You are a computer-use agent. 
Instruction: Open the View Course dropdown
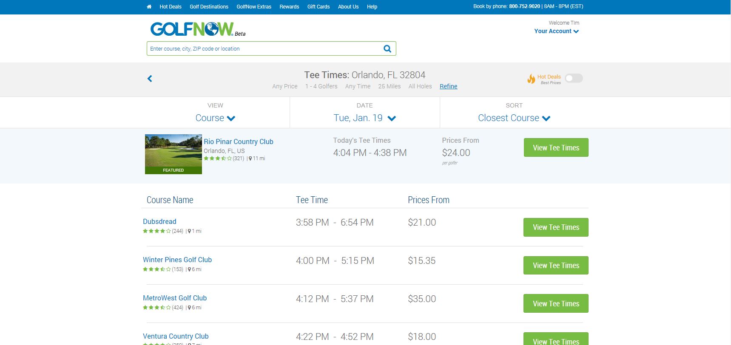click(x=215, y=118)
